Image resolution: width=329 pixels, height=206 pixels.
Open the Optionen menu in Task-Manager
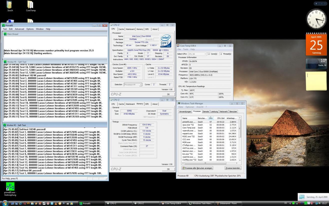tap(190, 107)
